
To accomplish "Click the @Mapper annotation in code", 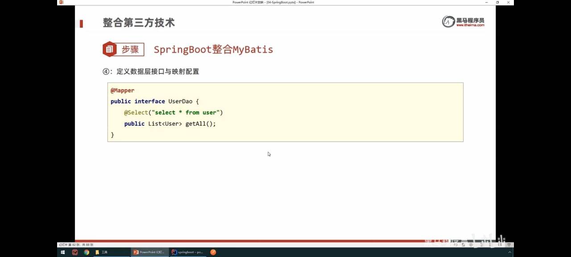I will 122,91.
